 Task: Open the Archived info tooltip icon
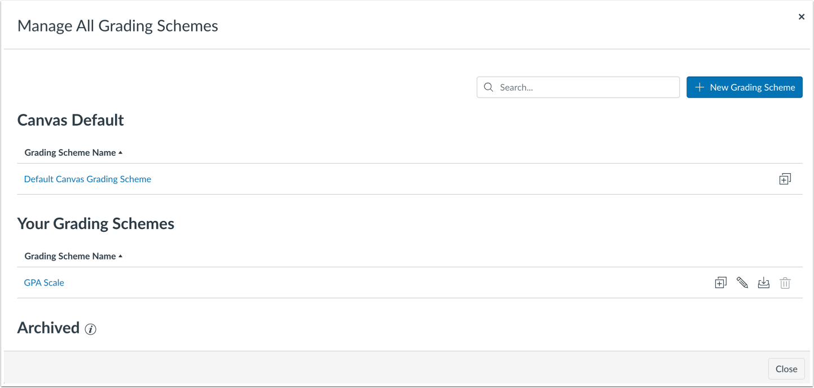click(x=90, y=329)
